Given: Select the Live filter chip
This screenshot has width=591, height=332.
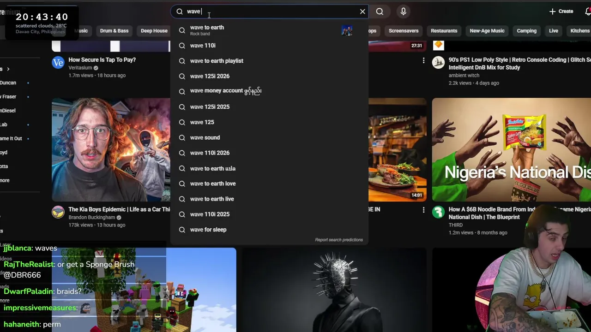Looking at the screenshot, I should coord(553,31).
